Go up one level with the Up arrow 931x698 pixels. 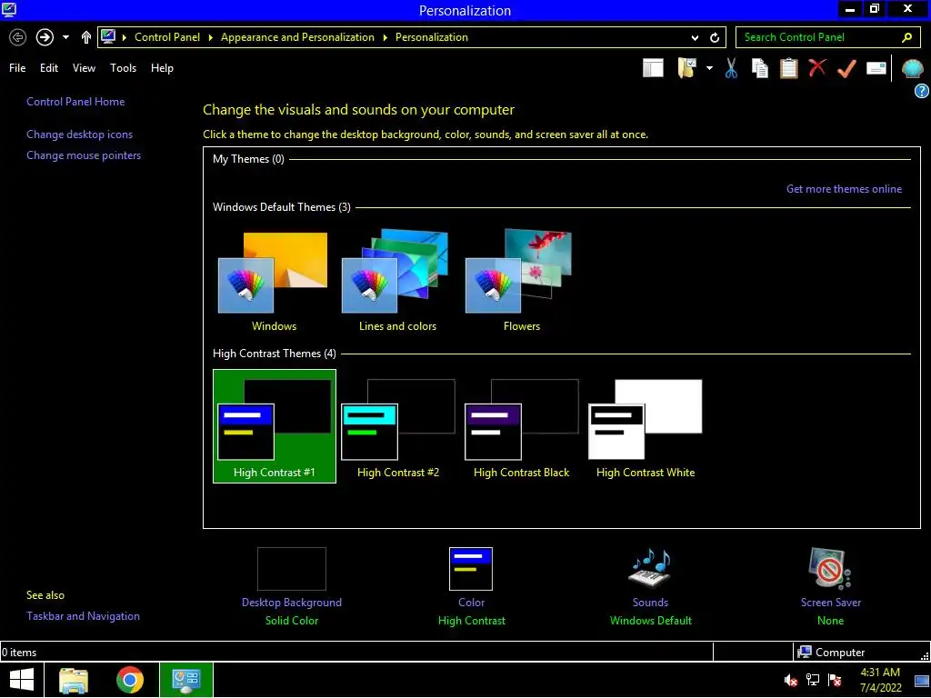click(x=86, y=37)
